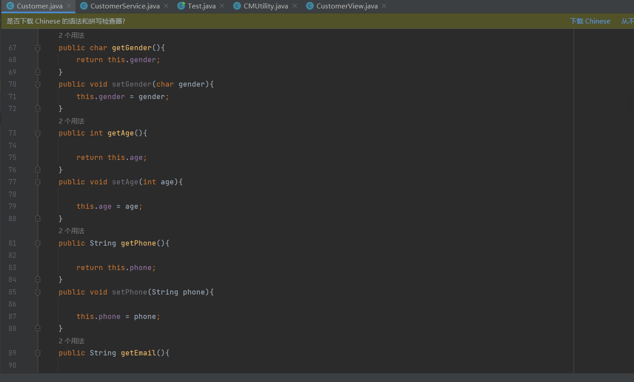Click the 'char gender' parameter in setGender
The width and height of the screenshot is (634, 382).
point(181,84)
